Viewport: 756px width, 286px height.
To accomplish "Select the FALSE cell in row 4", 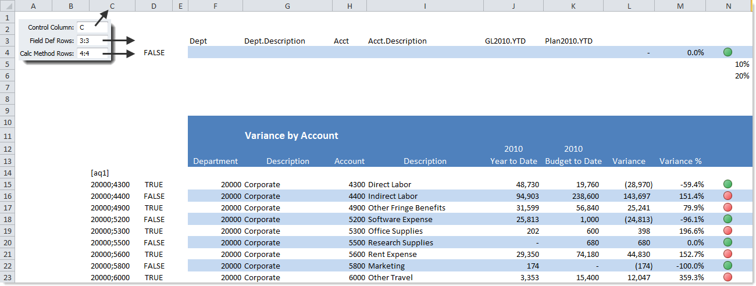I will point(154,53).
